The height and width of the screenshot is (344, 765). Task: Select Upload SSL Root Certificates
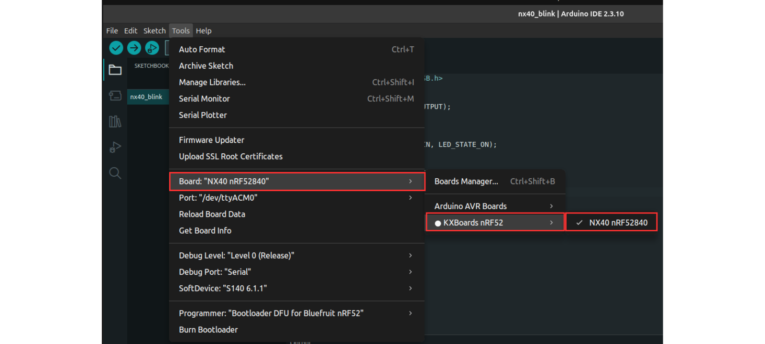(297, 157)
